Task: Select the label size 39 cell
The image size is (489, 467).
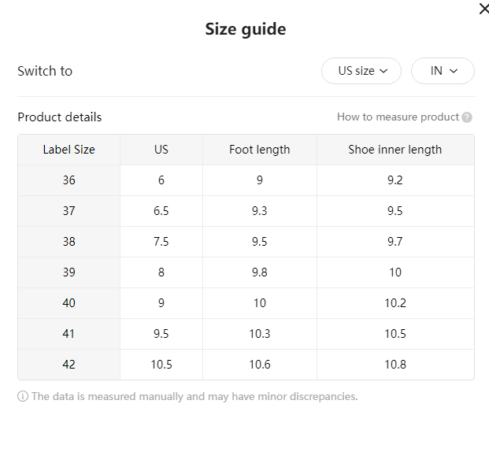Action: pos(69,272)
